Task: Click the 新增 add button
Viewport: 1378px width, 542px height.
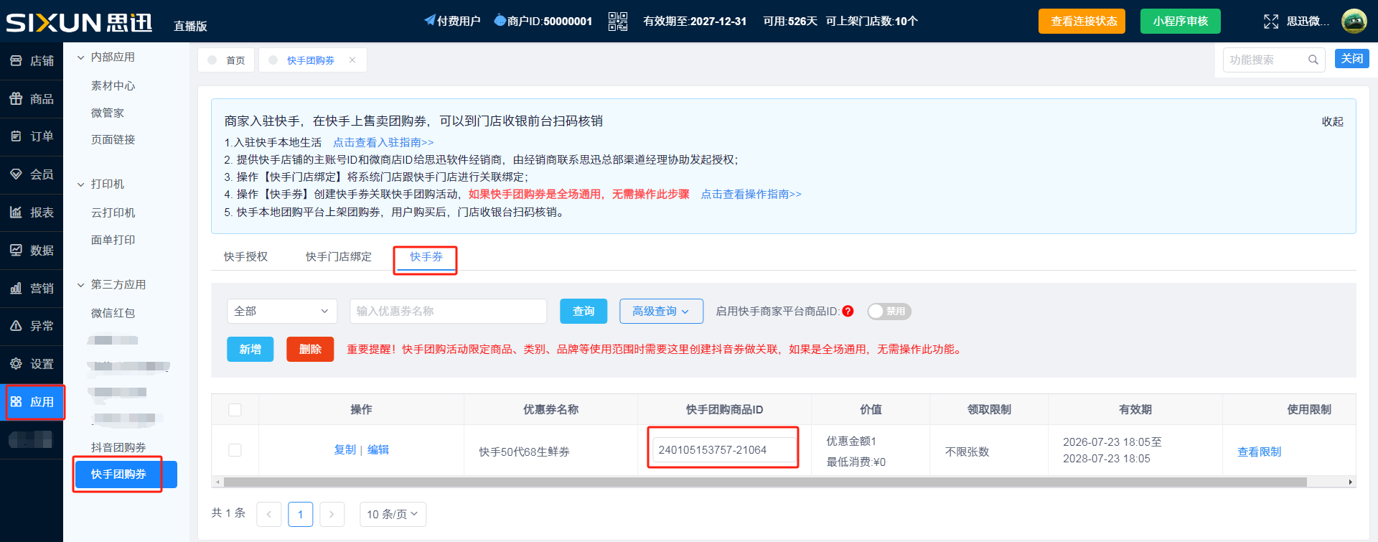Action: [250, 349]
